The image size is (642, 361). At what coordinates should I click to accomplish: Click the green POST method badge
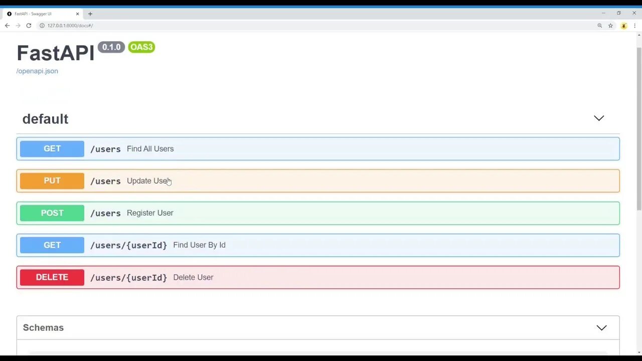tap(52, 213)
